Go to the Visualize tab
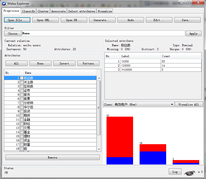206x179 pixels. click(105, 11)
